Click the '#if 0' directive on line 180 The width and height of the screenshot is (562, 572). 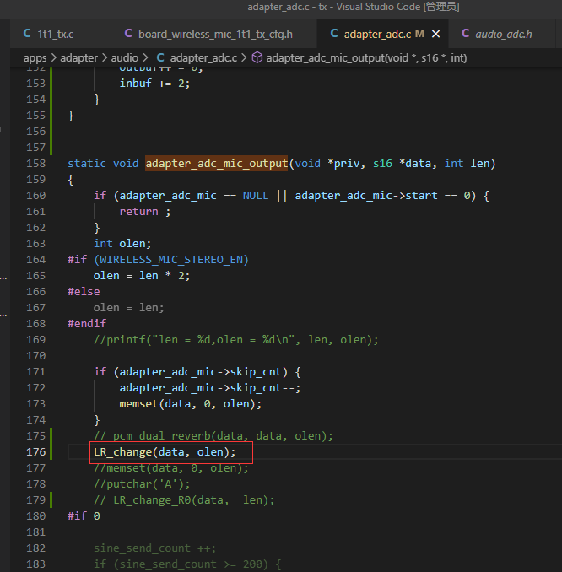coord(84,516)
